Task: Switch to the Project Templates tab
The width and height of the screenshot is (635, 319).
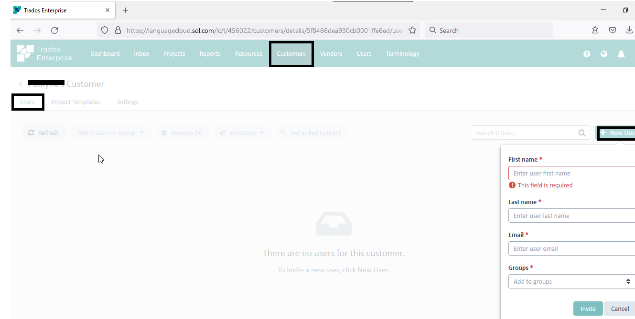Action: click(x=76, y=102)
